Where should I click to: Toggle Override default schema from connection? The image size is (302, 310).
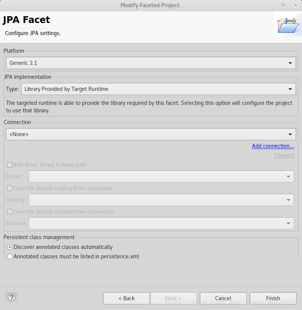10,212
